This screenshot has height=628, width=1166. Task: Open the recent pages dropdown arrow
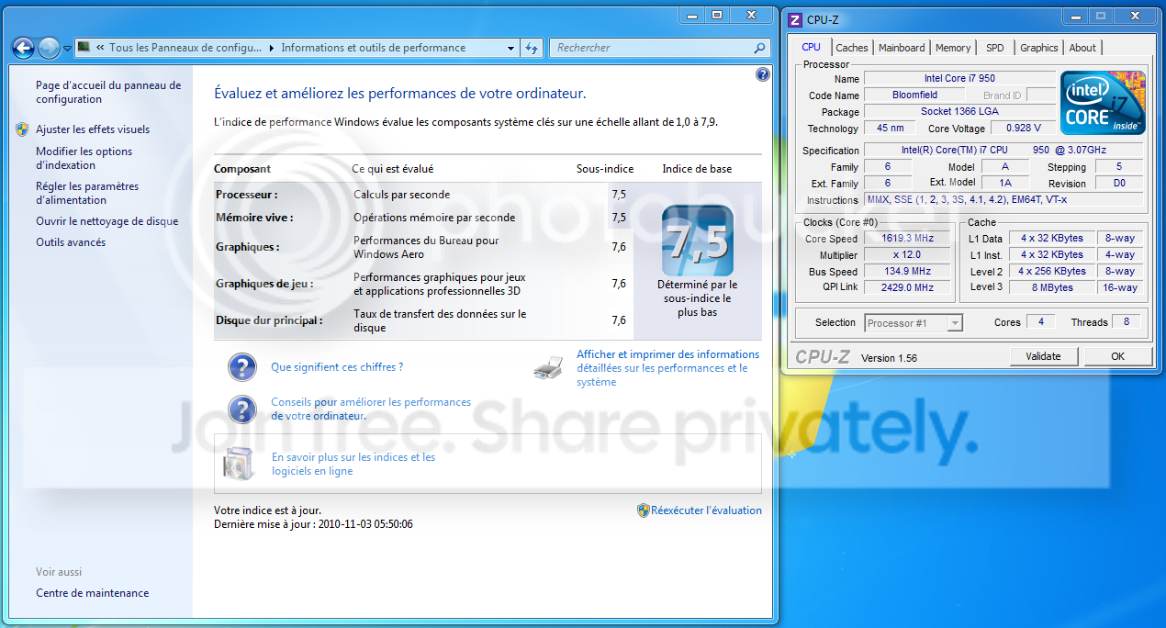pyautogui.click(x=67, y=49)
